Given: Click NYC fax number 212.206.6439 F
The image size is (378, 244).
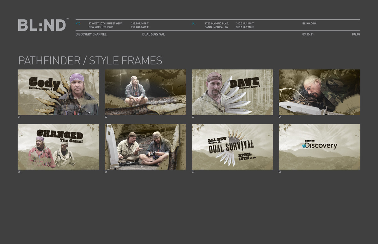Looking at the screenshot, I should [140, 27].
